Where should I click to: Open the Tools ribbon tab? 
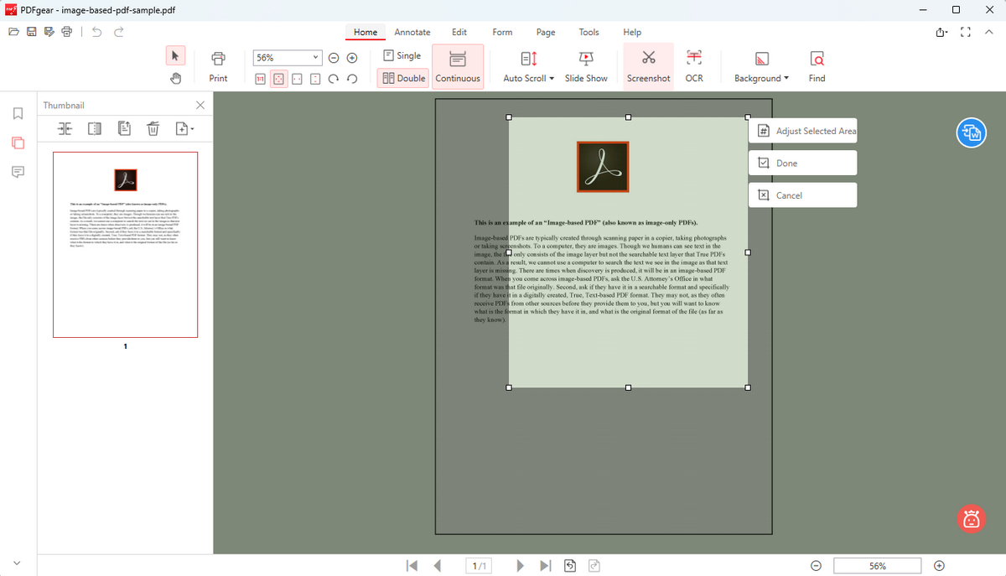coord(589,32)
